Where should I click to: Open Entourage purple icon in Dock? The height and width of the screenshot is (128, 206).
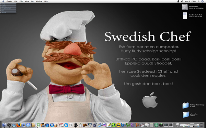[x=133, y=125]
